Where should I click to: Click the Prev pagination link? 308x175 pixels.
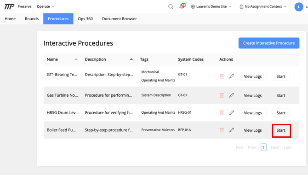point(252,147)
